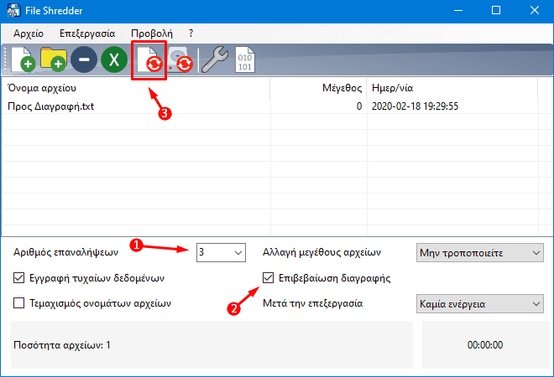Open the ? help menu
554x377 pixels.
tap(191, 34)
